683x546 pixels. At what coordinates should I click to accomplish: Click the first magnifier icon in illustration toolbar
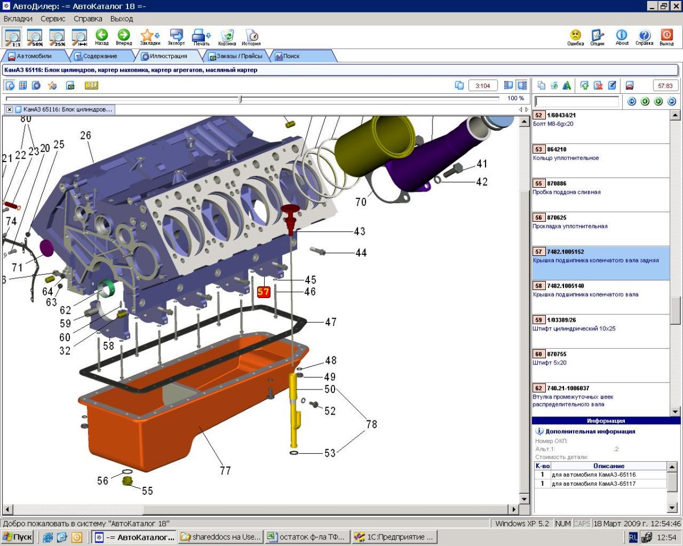(10, 86)
